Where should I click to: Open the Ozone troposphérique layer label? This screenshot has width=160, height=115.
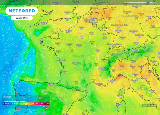point(137,2)
